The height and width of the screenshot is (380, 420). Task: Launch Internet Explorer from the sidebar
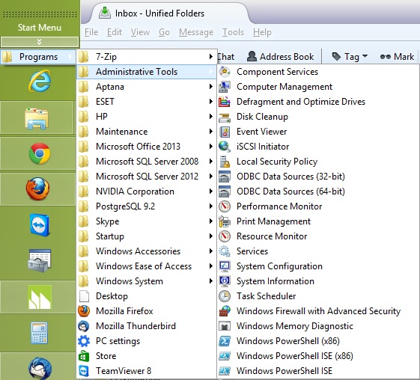40,81
